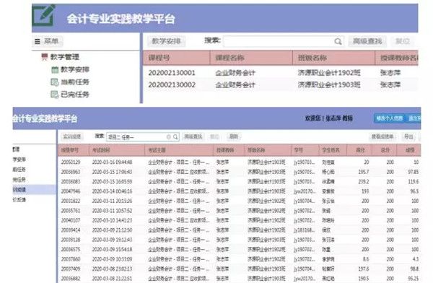
Task: Sort by the 课程号 column header
Action: [x=177, y=58]
